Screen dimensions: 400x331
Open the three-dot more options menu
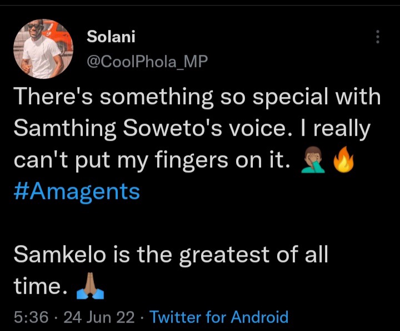point(378,37)
